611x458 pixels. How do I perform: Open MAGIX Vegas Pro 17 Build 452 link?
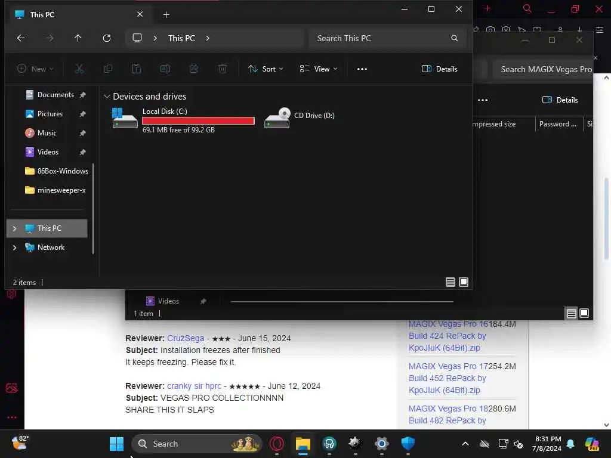pos(448,378)
